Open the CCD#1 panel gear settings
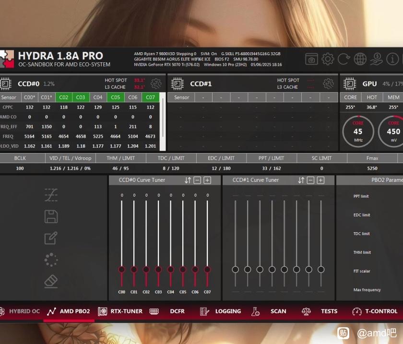 pos(329,83)
